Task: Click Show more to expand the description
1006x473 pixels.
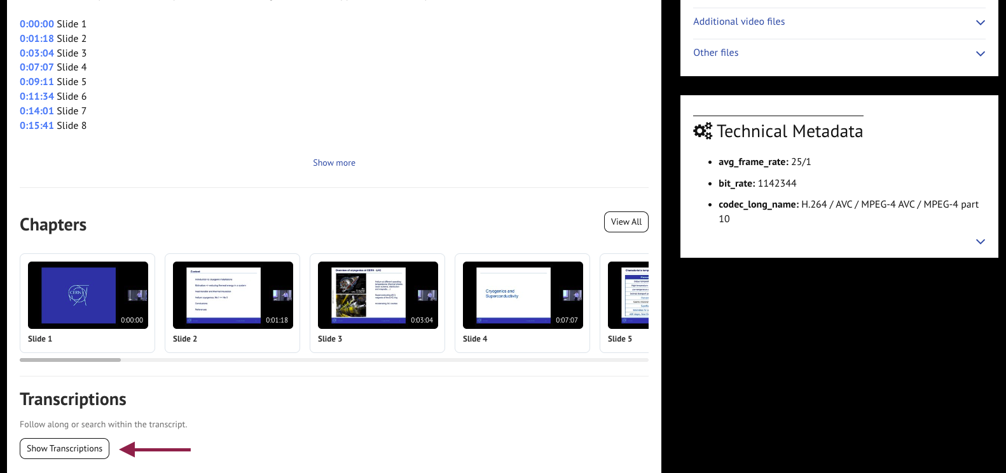Action: [x=334, y=163]
